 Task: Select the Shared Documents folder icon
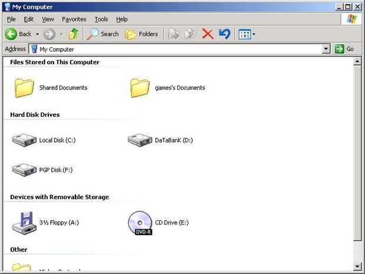[x=24, y=88]
